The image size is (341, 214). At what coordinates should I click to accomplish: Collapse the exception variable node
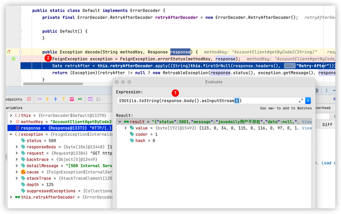pos(11,134)
